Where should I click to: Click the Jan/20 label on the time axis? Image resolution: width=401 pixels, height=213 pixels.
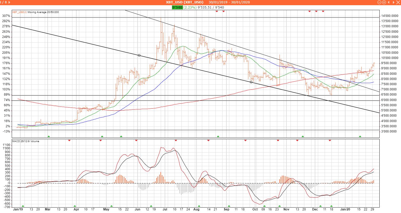pyautogui.click(x=345, y=209)
